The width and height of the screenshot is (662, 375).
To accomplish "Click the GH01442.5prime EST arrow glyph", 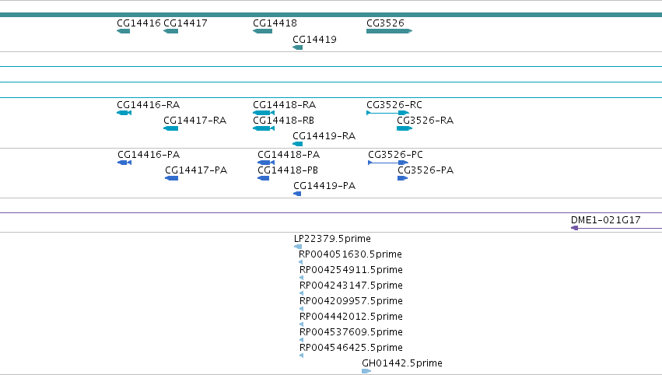I will (366, 371).
